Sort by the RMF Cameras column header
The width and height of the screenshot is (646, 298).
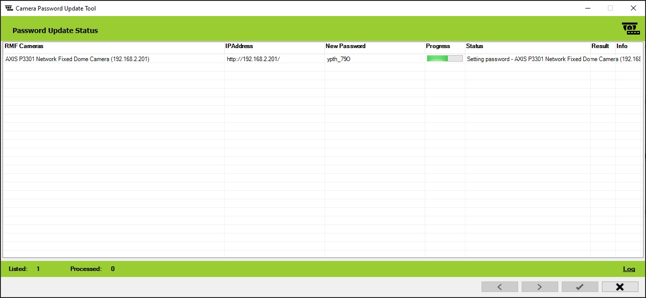24,46
